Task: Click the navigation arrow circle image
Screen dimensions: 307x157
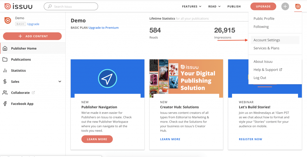Action: pos(108,78)
